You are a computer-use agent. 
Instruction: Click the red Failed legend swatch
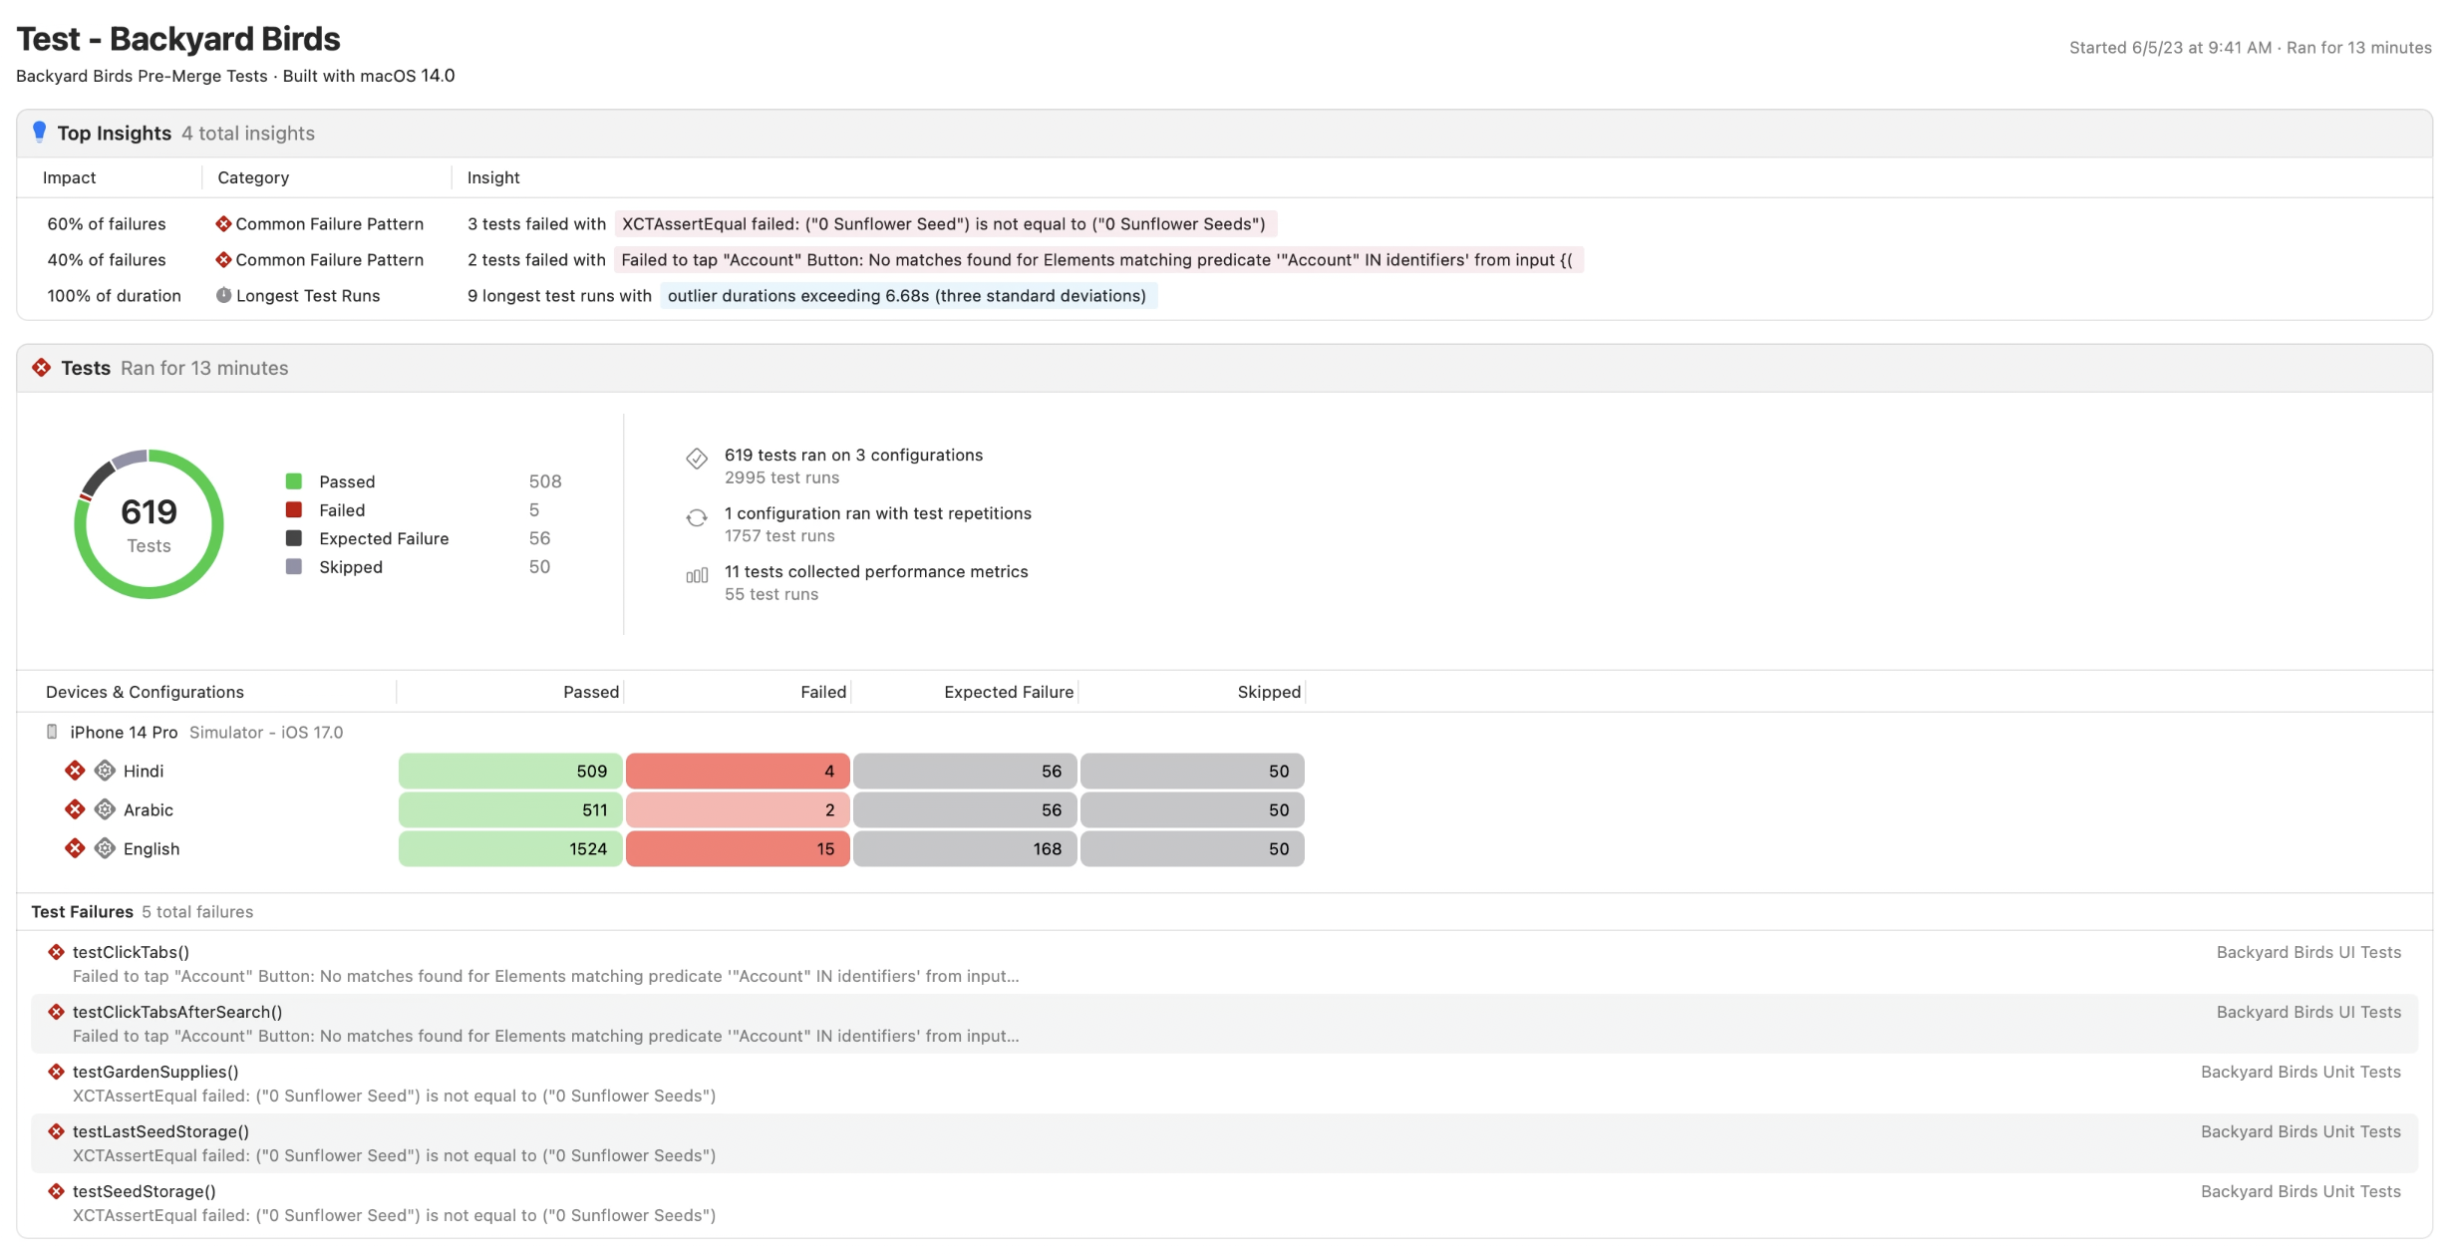coord(294,509)
